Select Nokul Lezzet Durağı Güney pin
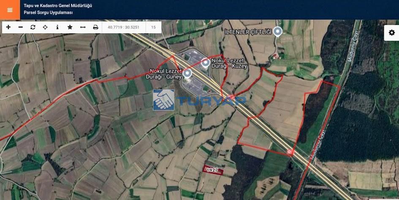 187,73
